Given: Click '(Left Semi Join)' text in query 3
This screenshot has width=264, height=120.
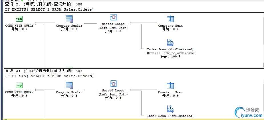Looking at the screenshot, I should (113, 95).
